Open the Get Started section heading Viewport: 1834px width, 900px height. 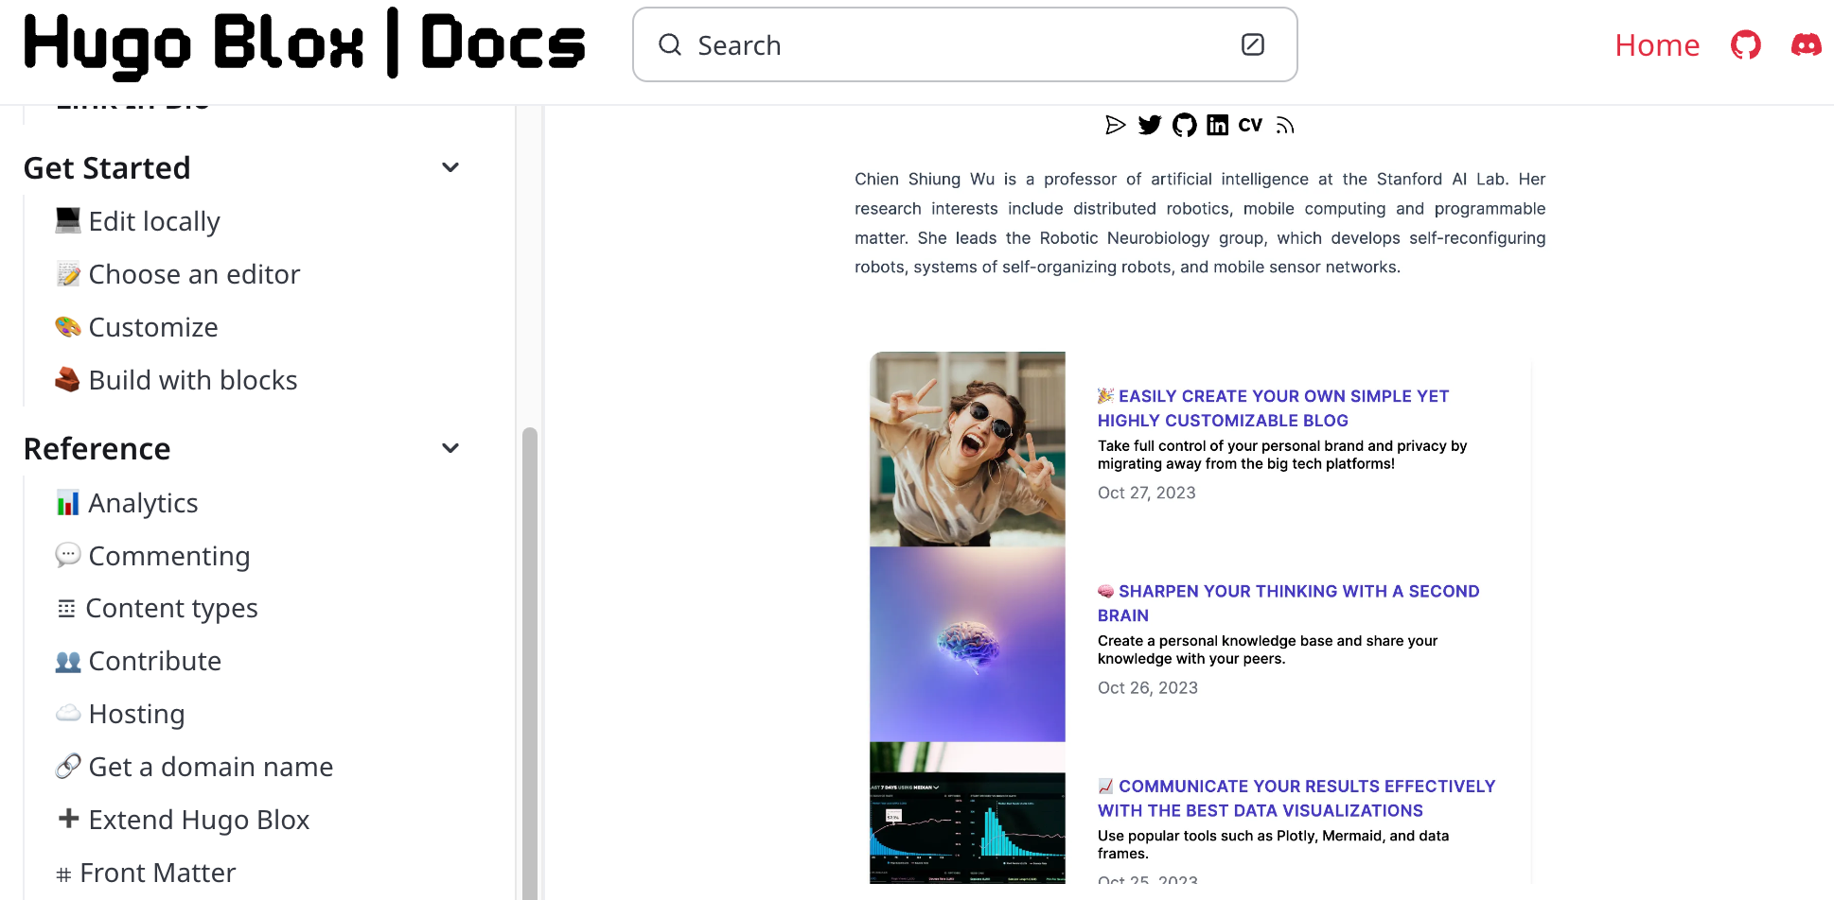pos(107,168)
